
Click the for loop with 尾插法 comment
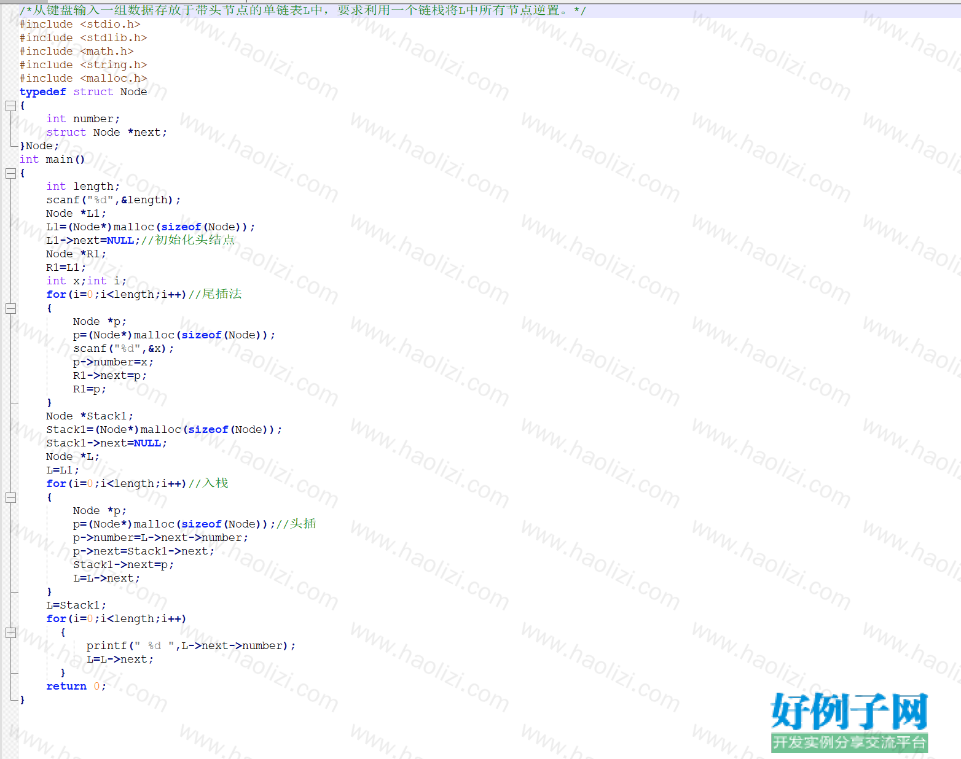pos(144,295)
